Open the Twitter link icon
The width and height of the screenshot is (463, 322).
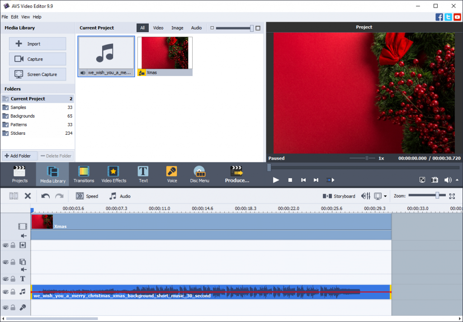coord(448,17)
